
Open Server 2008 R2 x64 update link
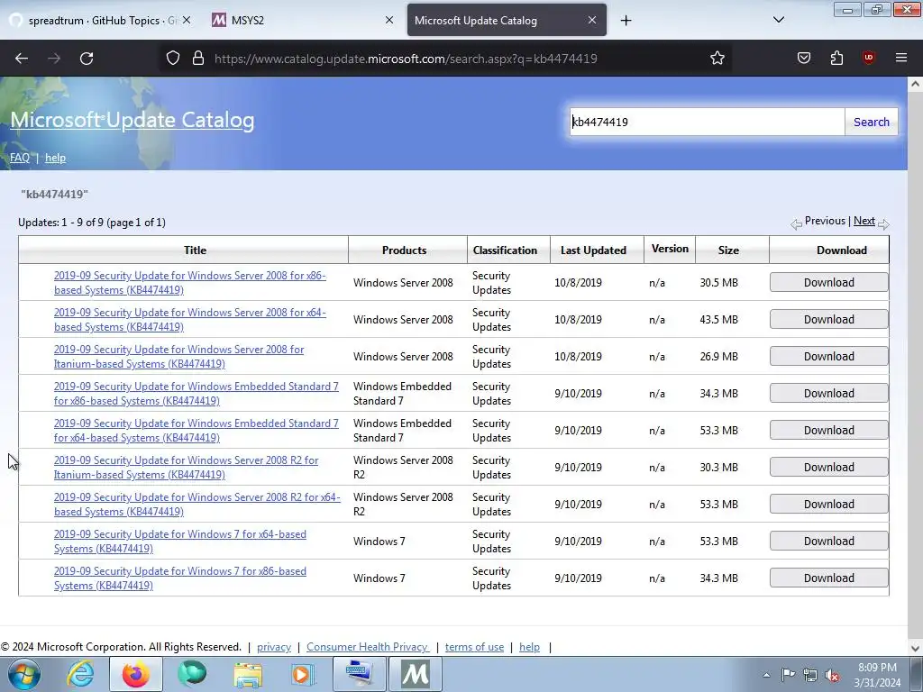197,505
